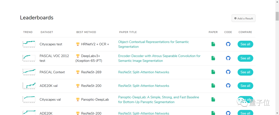View PASCAL Context trend chart thumbnail
Screen dimensions: 279x115
pyautogui.click(x=29, y=72)
